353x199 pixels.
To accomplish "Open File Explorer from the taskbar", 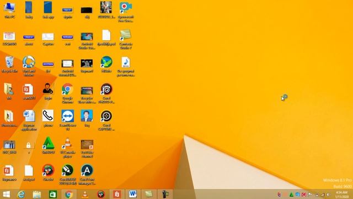I will pyautogui.click(x=37, y=194).
